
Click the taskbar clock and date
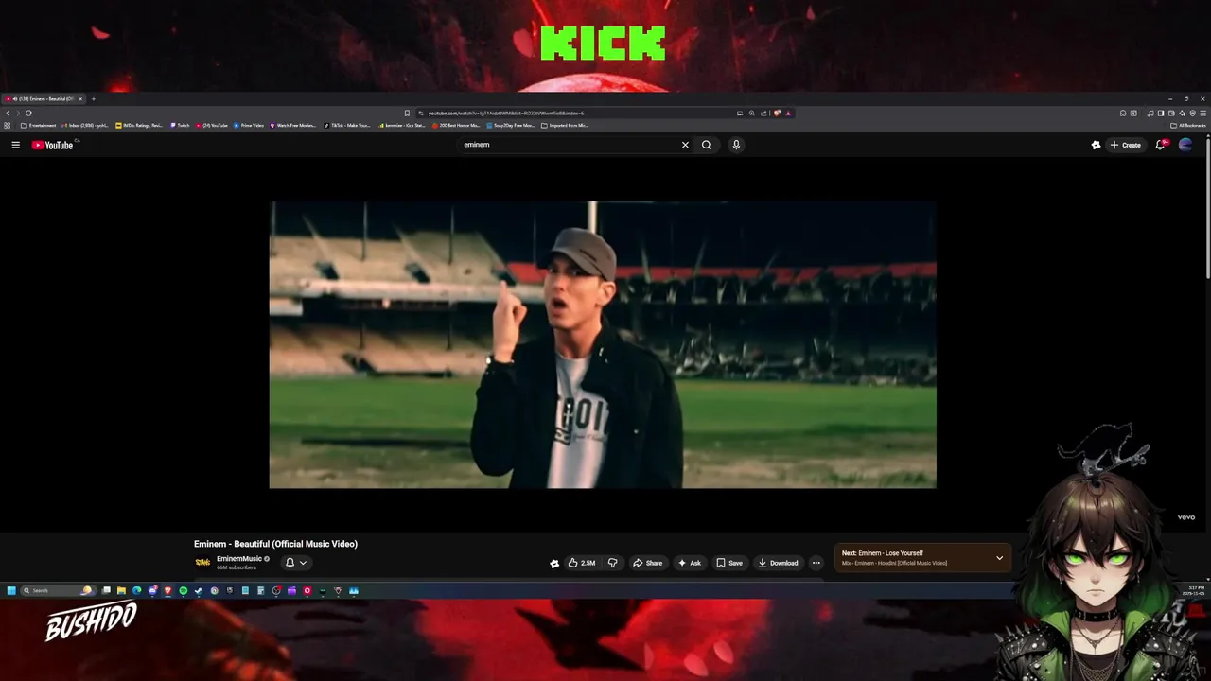point(1196,590)
